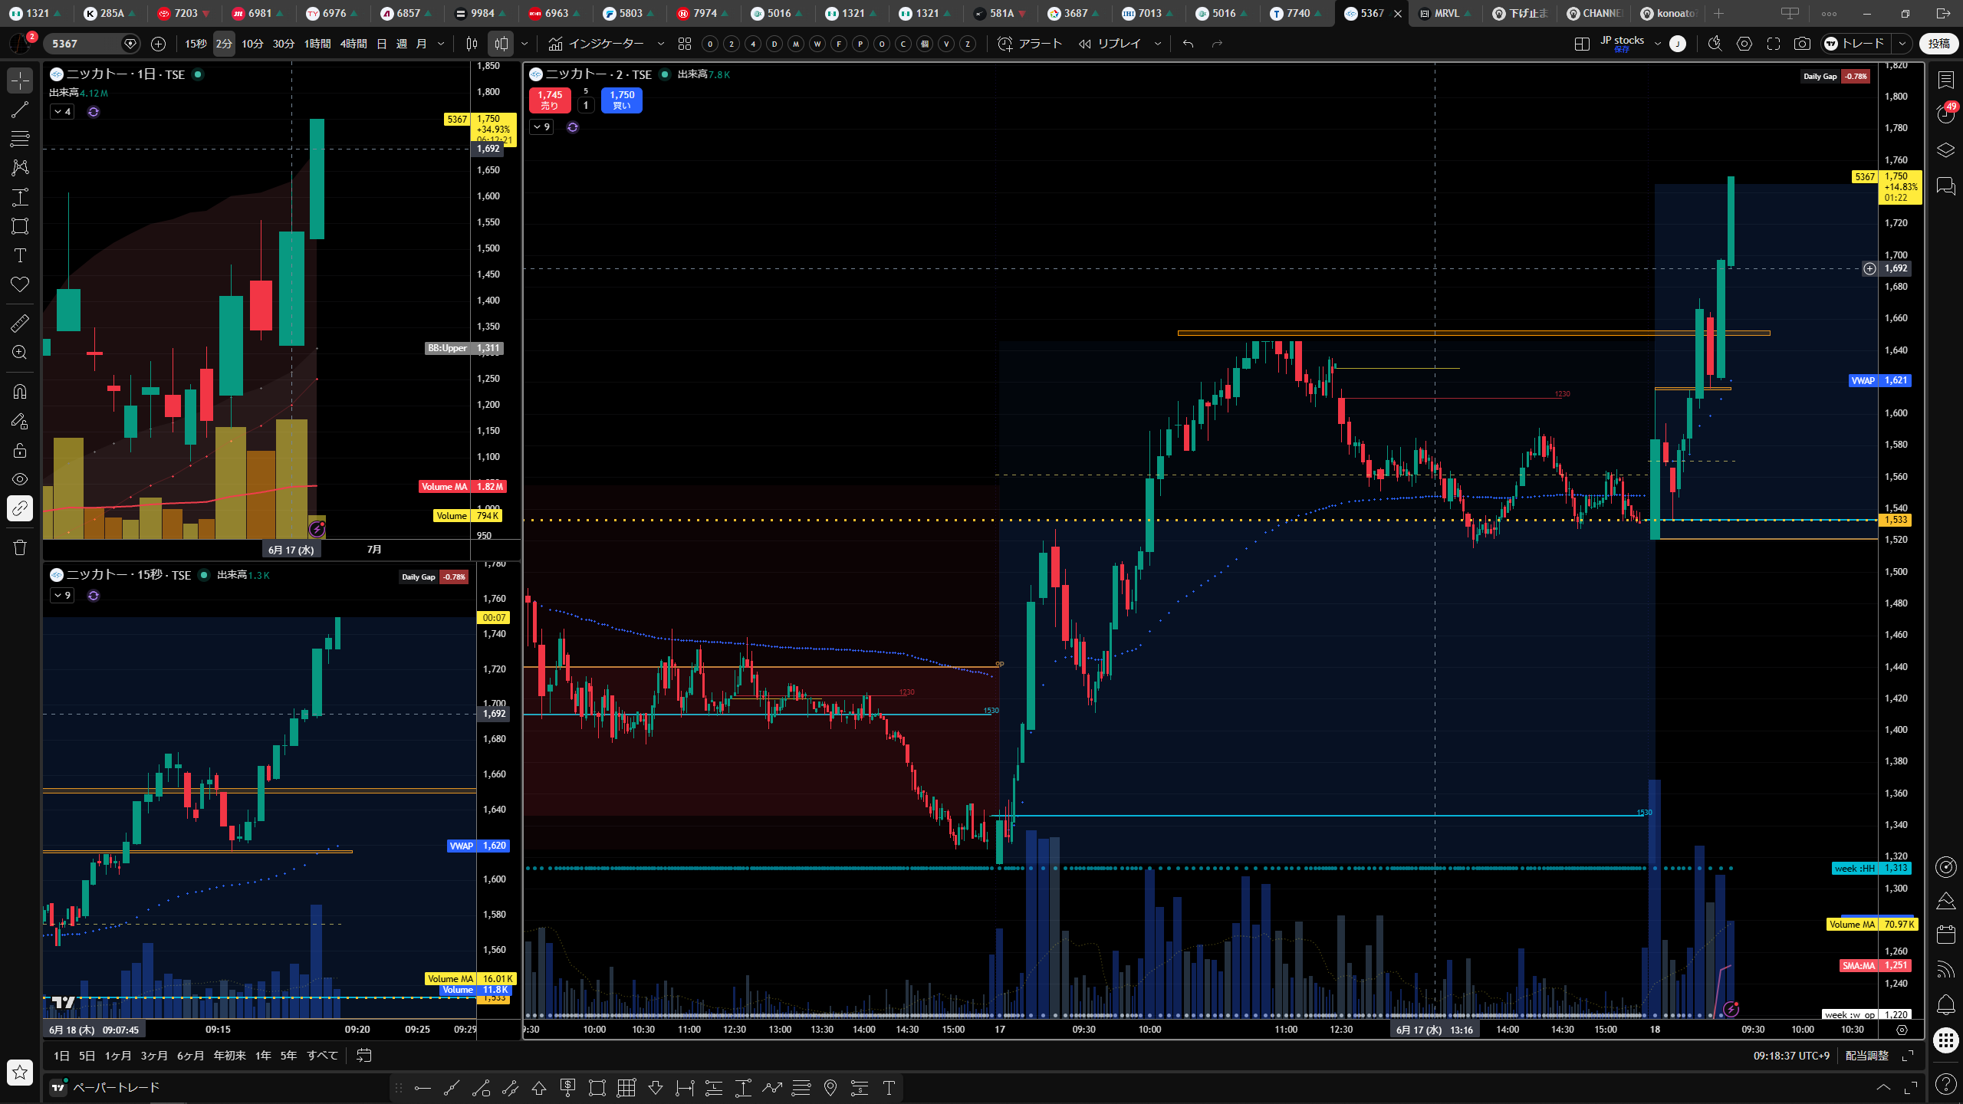1963x1104 pixels.
Task: Activate the ruler measure tool
Action: tap(20, 324)
